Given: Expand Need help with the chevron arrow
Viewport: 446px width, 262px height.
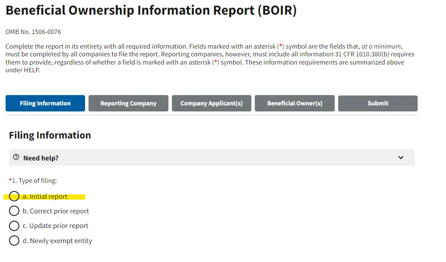Looking at the screenshot, I should pyautogui.click(x=401, y=157).
